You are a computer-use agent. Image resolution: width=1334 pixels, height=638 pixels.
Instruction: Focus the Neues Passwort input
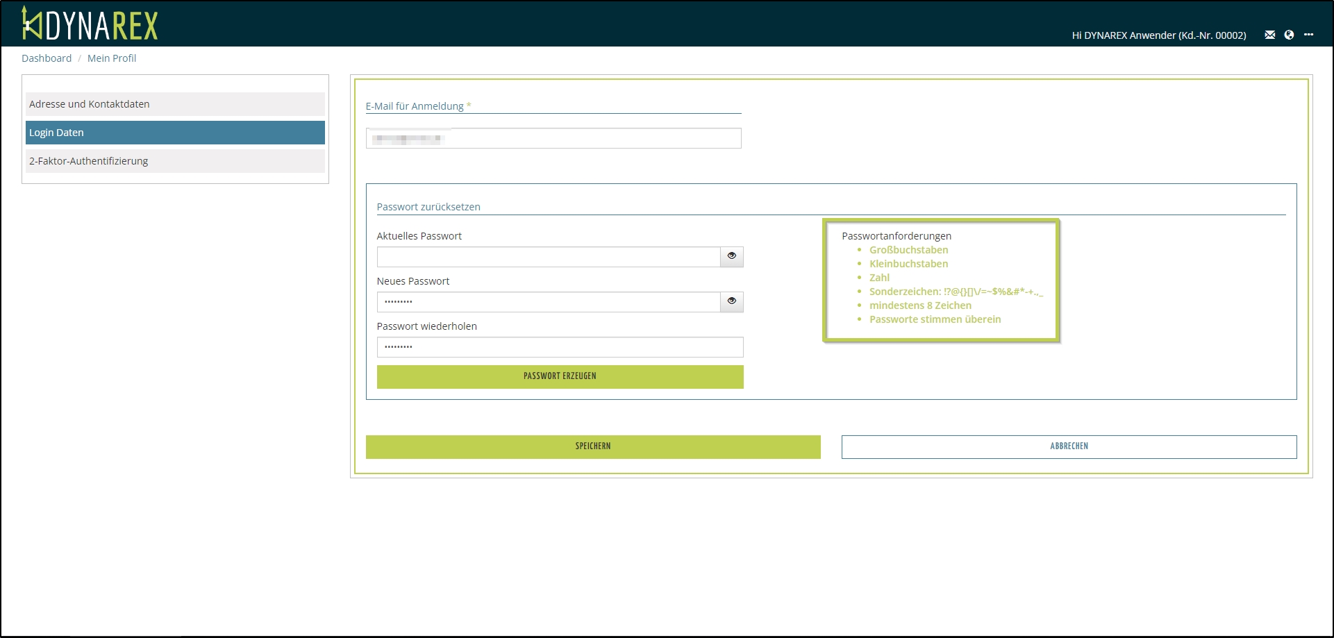pos(548,302)
